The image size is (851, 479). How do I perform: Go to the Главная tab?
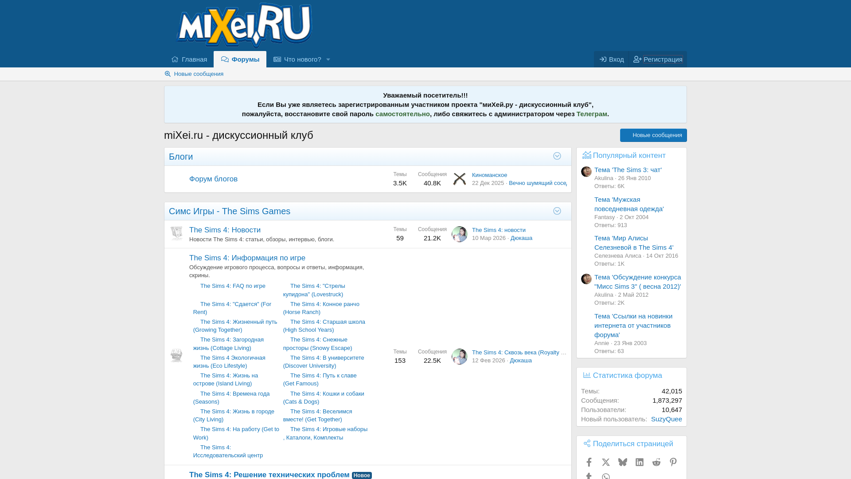(x=189, y=59)
